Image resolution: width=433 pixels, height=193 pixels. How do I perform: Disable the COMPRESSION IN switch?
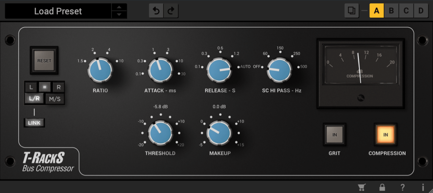coord(386,135)
